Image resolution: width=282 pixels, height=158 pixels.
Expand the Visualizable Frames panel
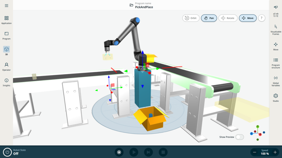pos(275,30)
